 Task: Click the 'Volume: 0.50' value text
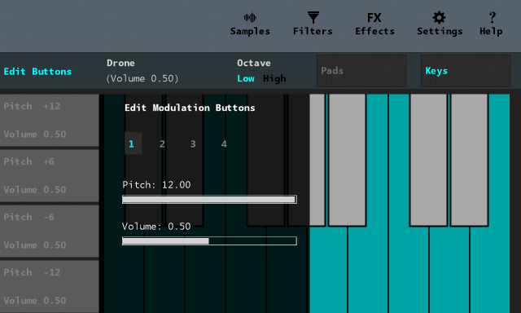[156, 226]
